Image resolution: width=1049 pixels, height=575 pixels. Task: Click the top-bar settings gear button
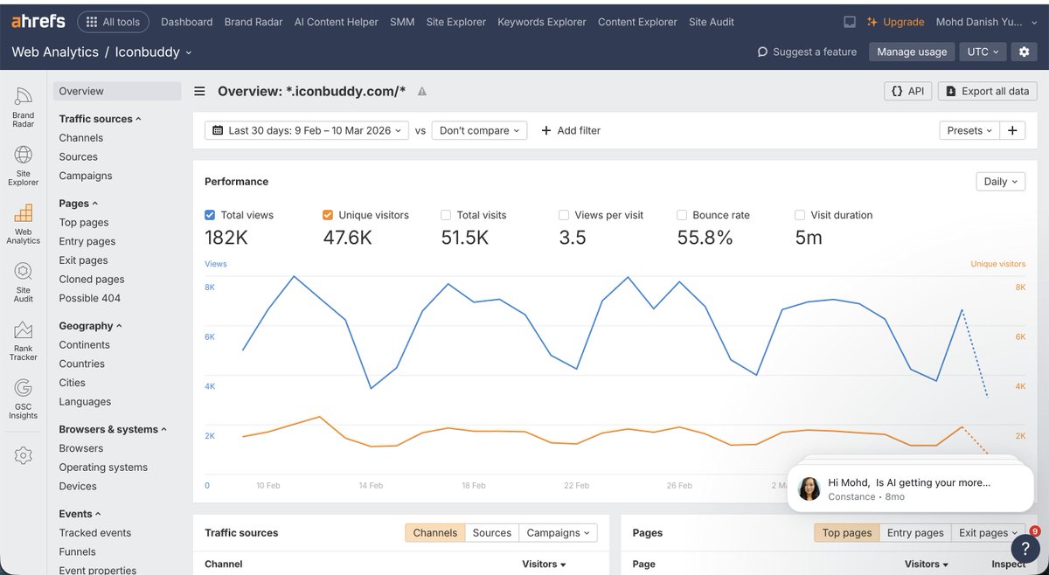pos(1025,52)
